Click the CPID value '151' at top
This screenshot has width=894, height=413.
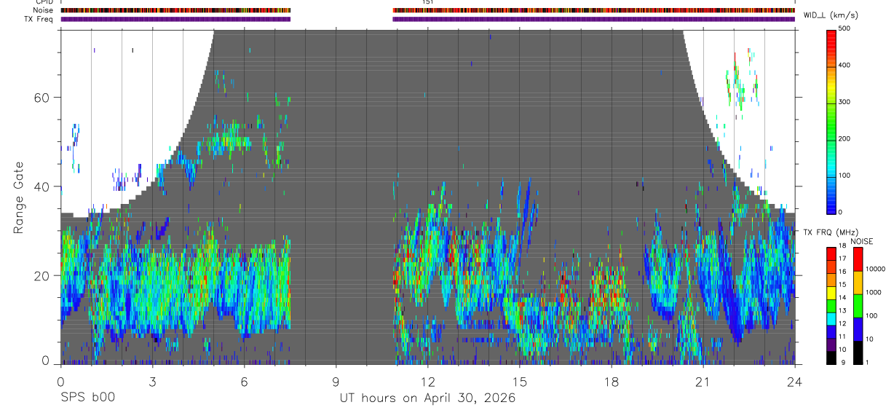pos(427,2)
